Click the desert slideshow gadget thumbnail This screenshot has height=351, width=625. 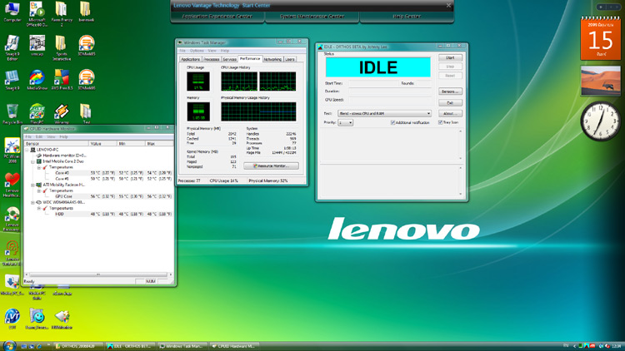click(x=600, y=82)
